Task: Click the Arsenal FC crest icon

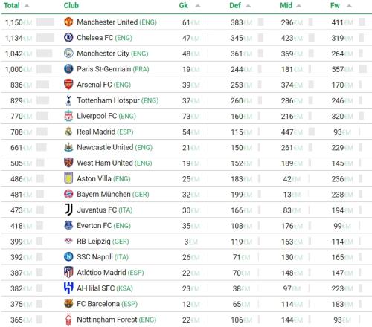Action: (68, 85)
